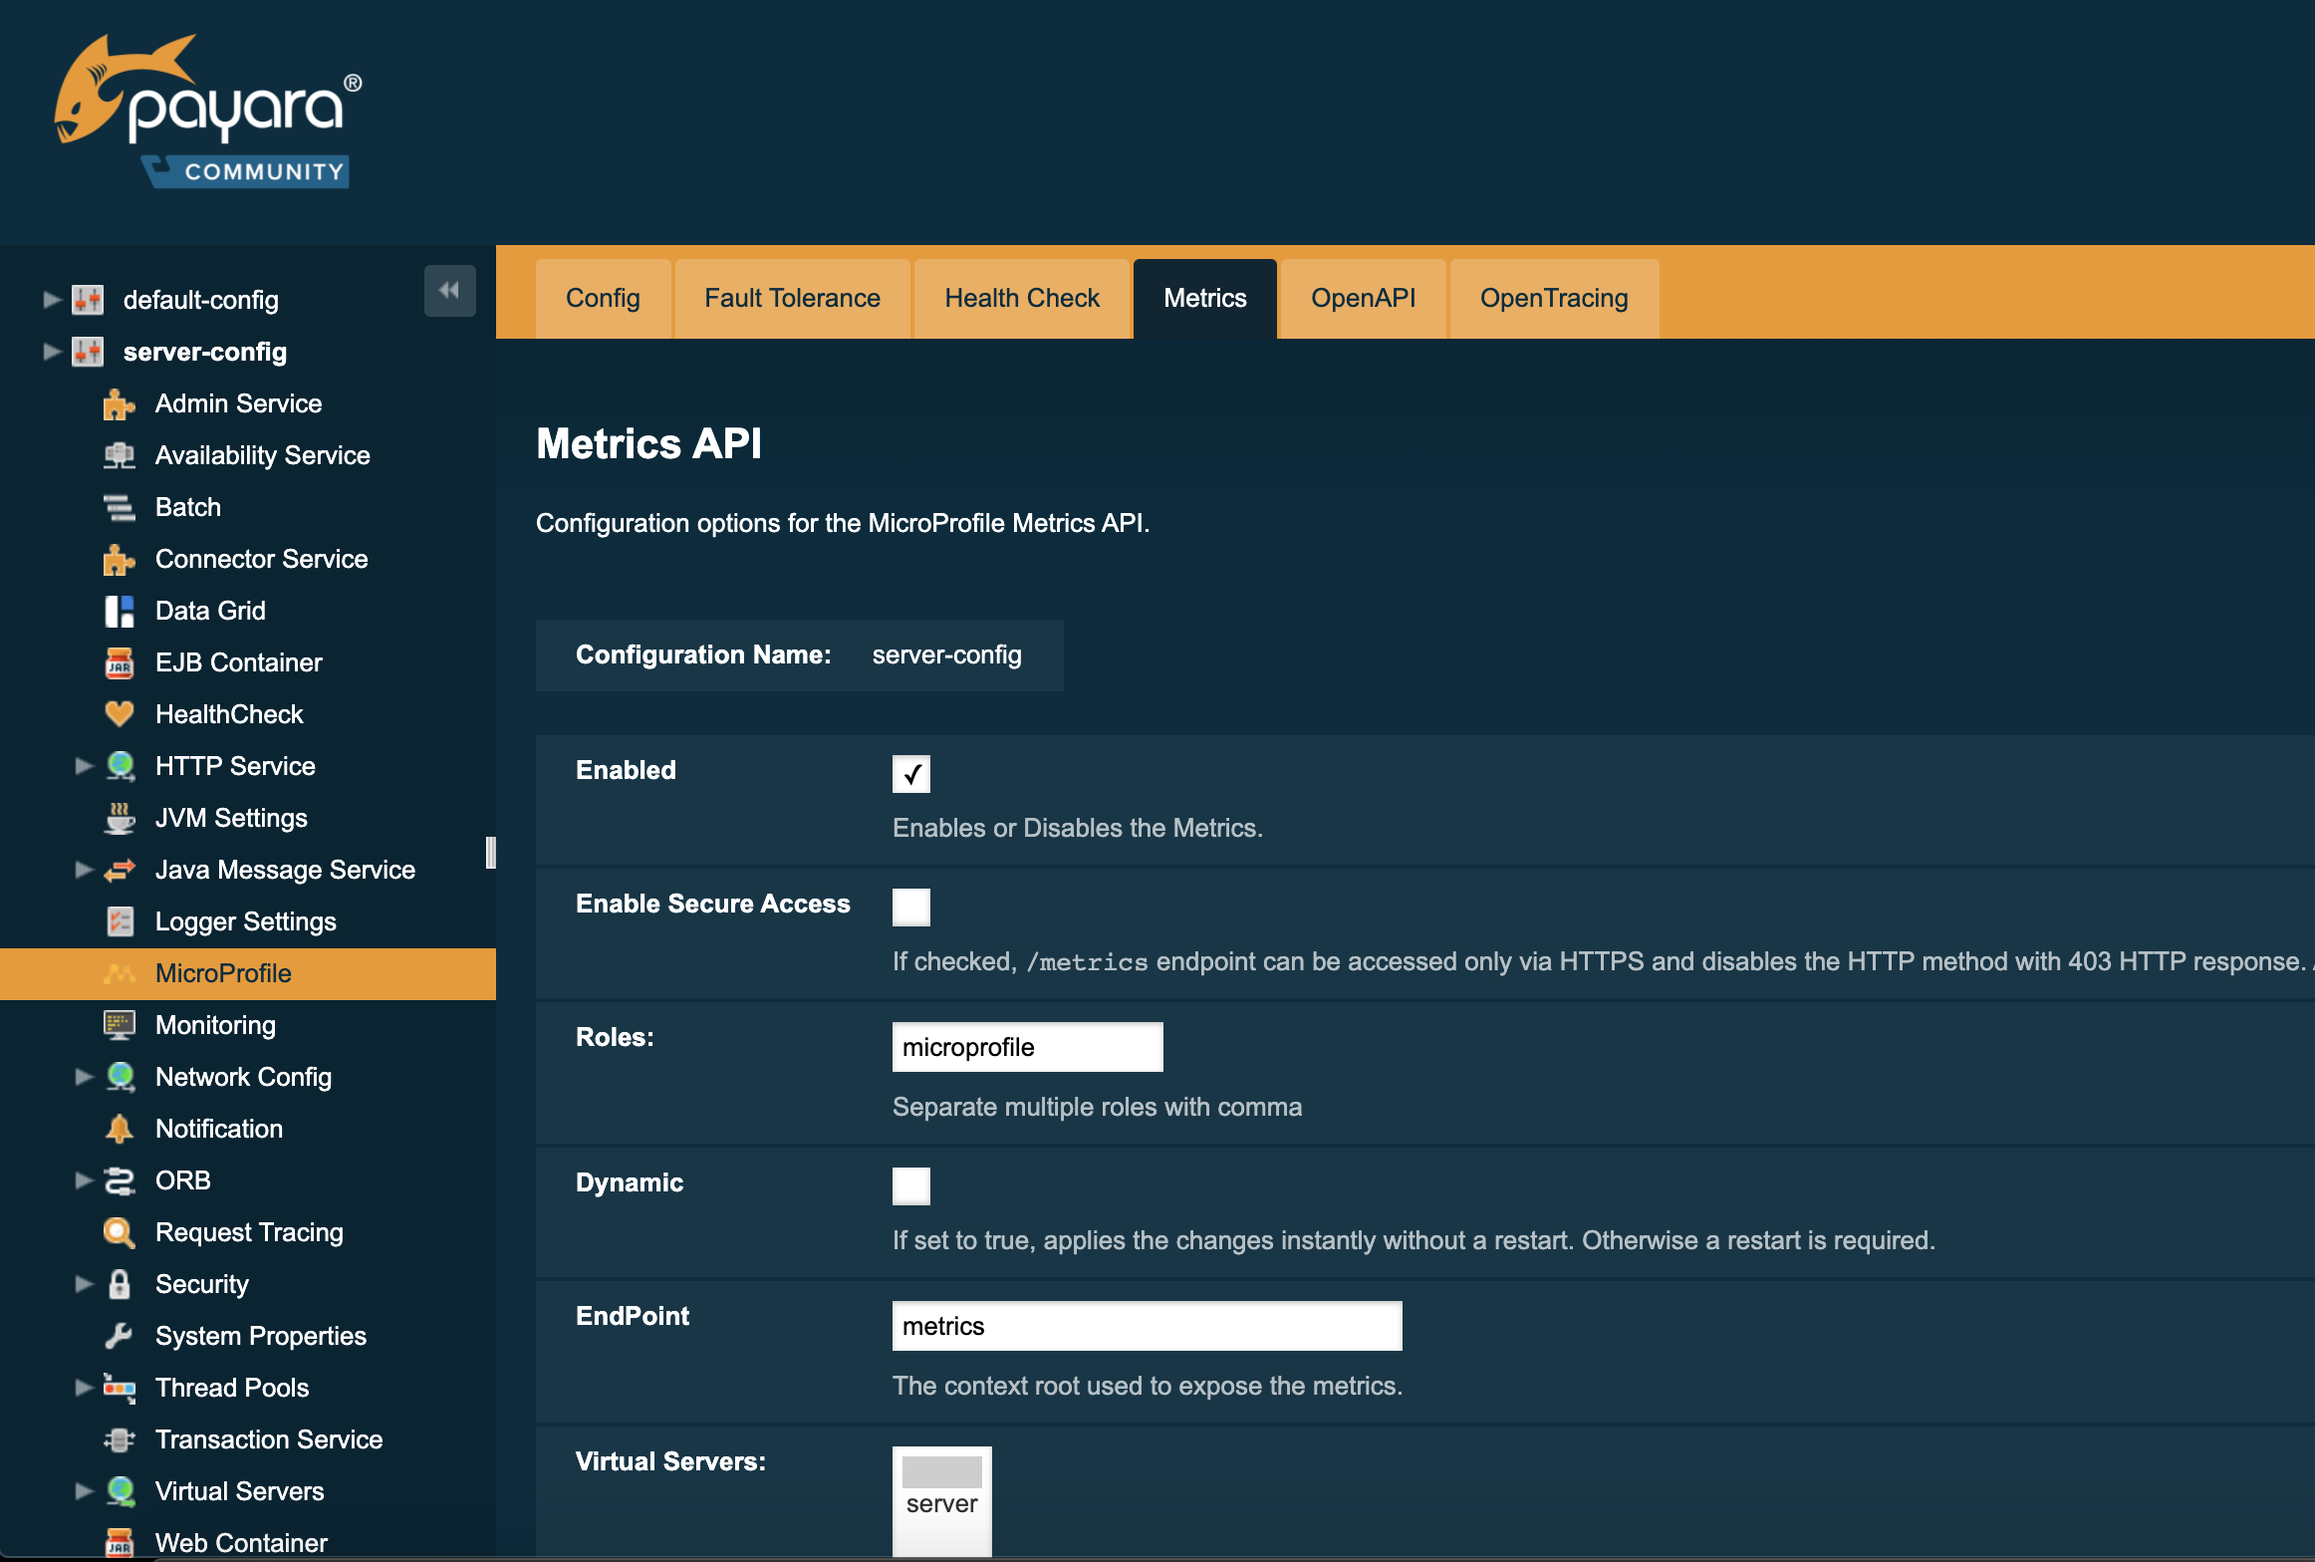Image resolution: width=2315 pixels, height=1562 pixels.
Task: Click the Availability Service icon in sidebar
Action: tap(120, 455)
